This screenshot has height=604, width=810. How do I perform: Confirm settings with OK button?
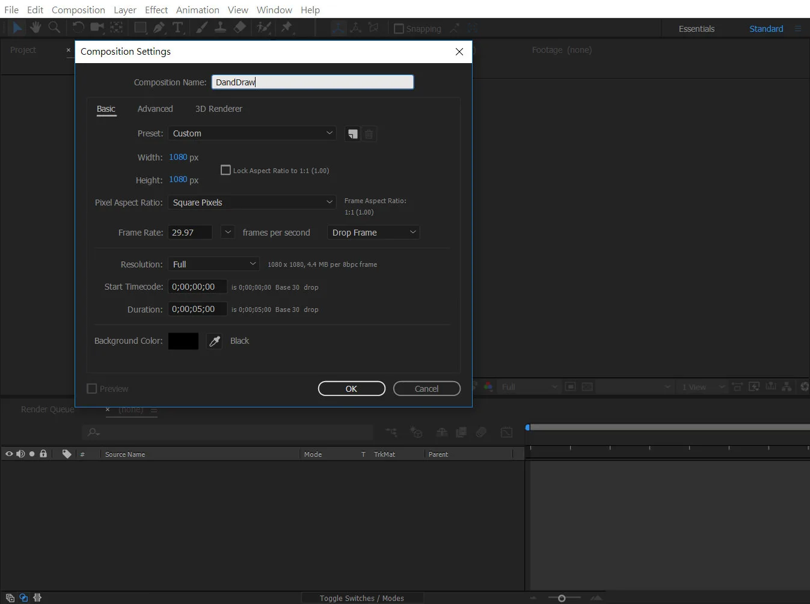352,389
